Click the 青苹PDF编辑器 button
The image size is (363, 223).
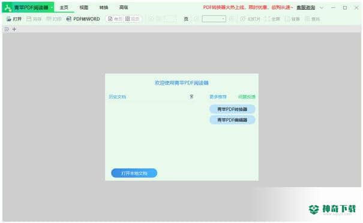pyautogui.click(x=232, y=120)
